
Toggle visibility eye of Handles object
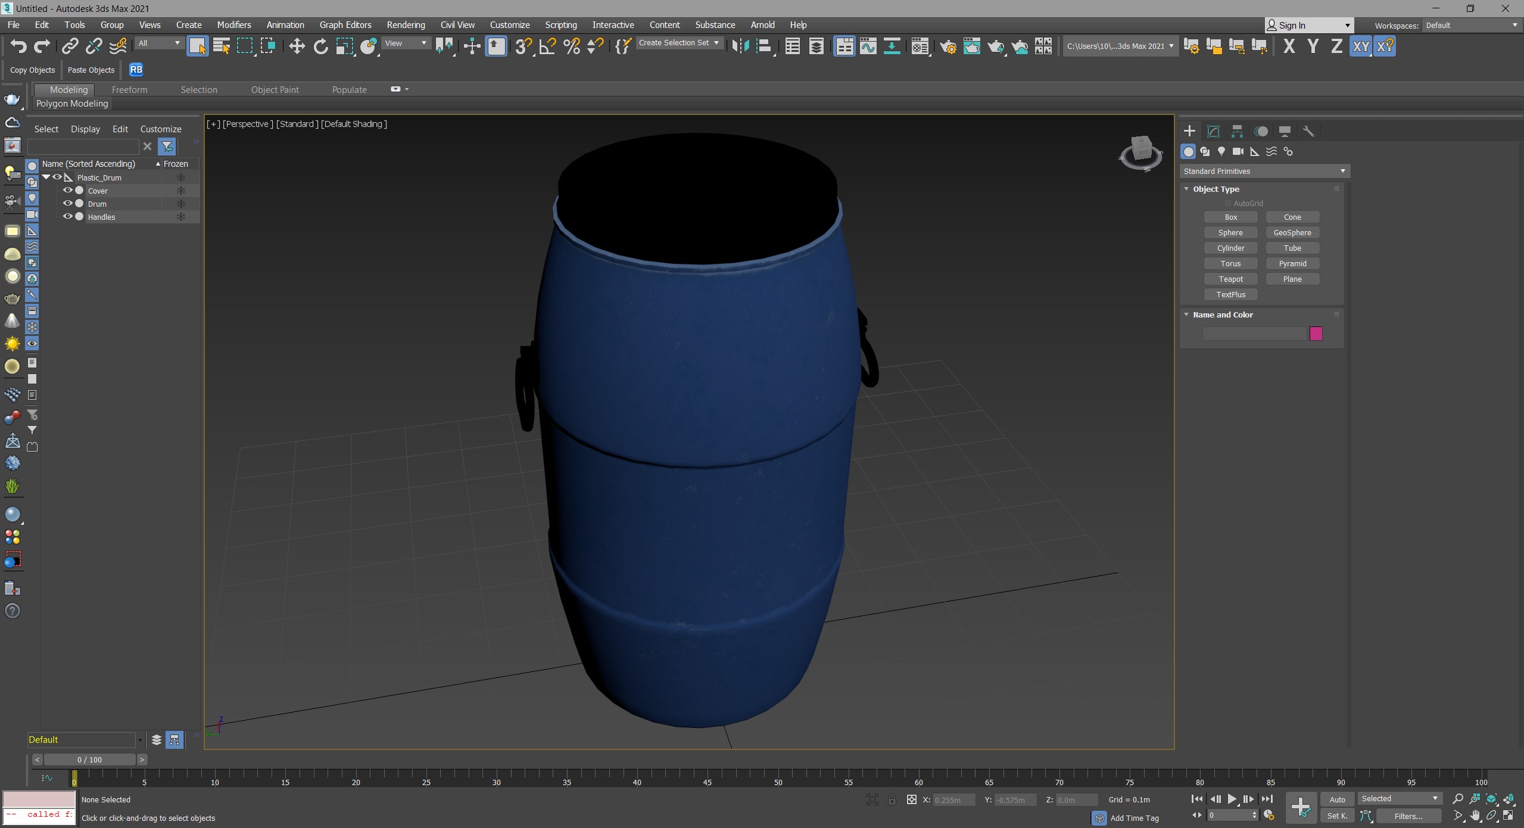pos(68,217)
